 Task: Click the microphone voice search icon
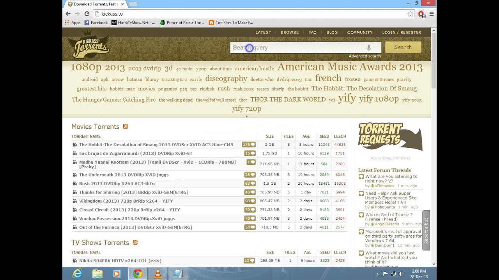(x=368, y=47)
